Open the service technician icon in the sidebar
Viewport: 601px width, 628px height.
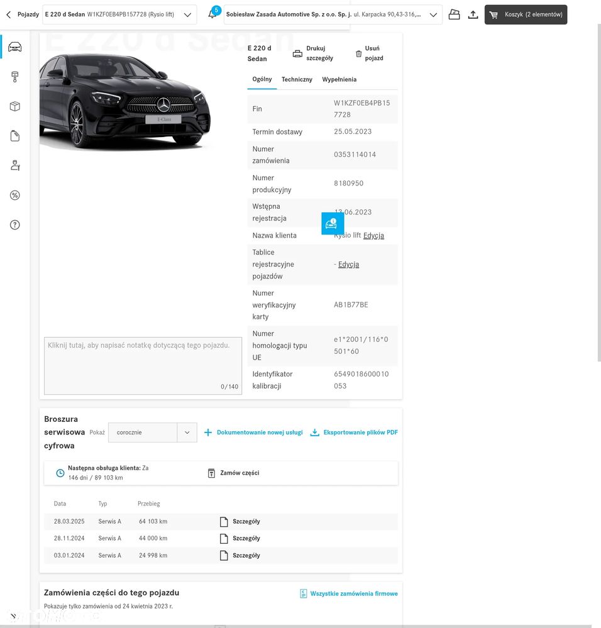15,165
